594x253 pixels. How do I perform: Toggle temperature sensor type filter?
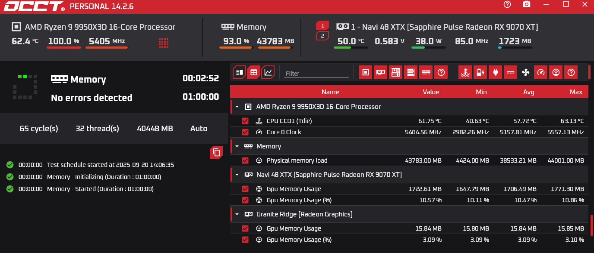[x=465, y=72]
